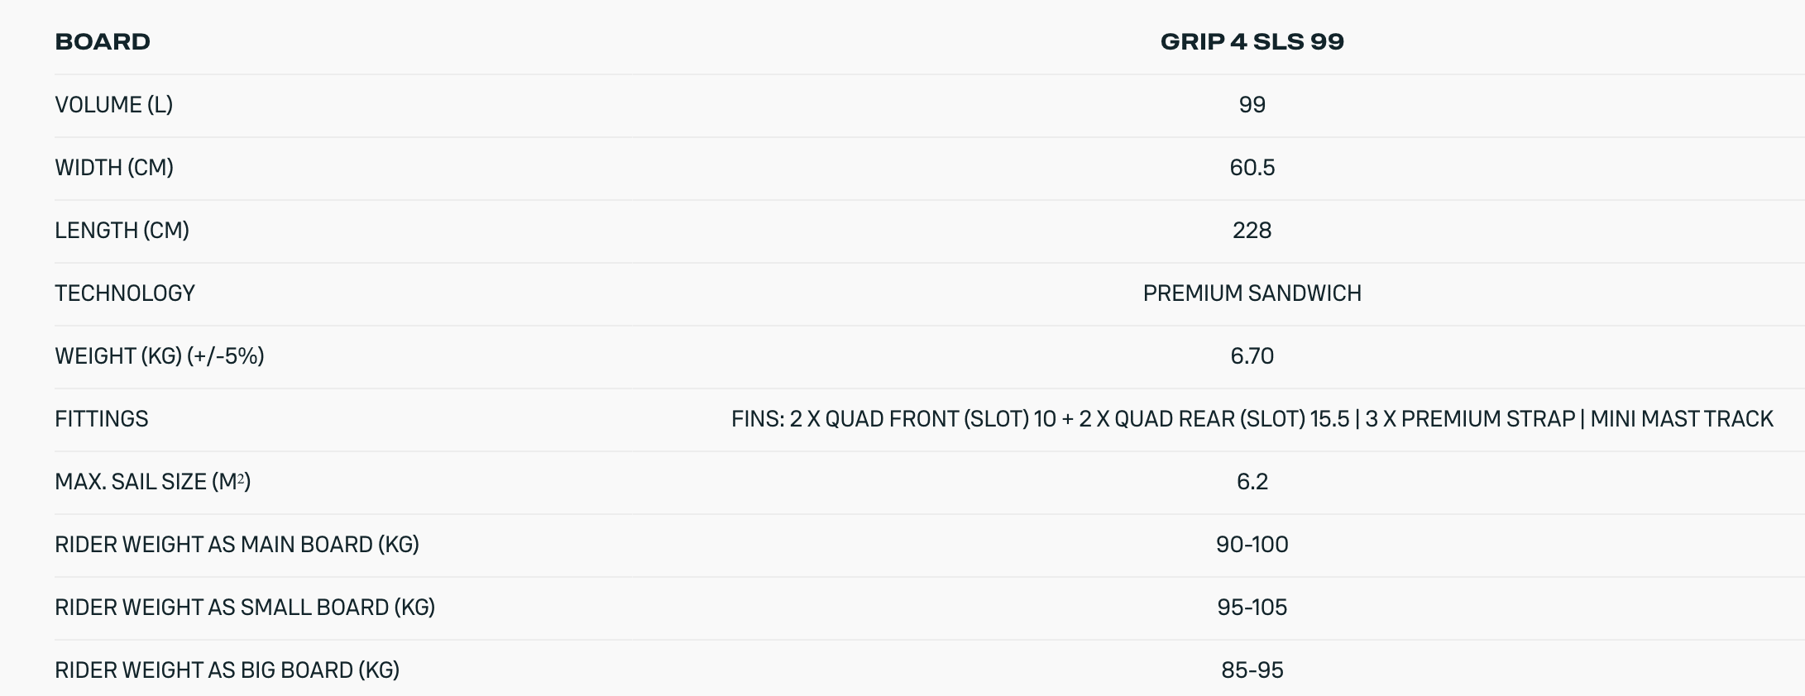Select the length value 228

click(x=1252, y=231)
